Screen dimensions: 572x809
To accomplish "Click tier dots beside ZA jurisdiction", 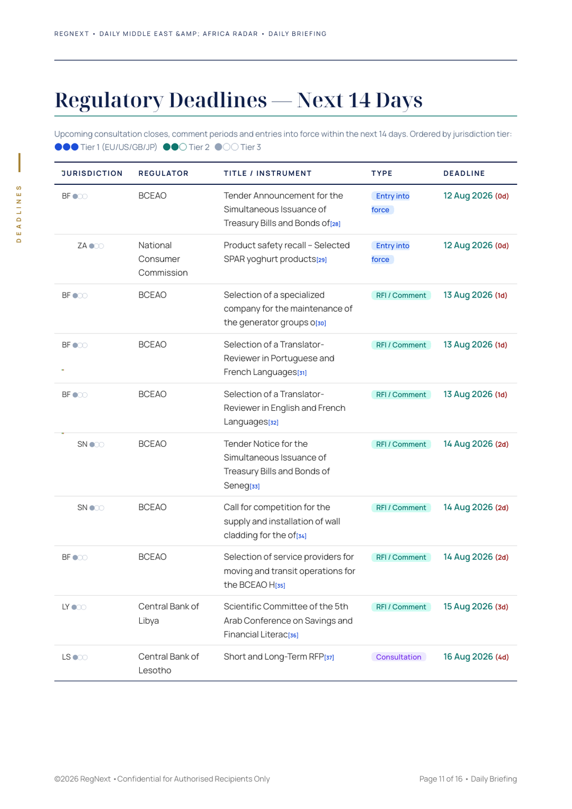I will 96,246.
